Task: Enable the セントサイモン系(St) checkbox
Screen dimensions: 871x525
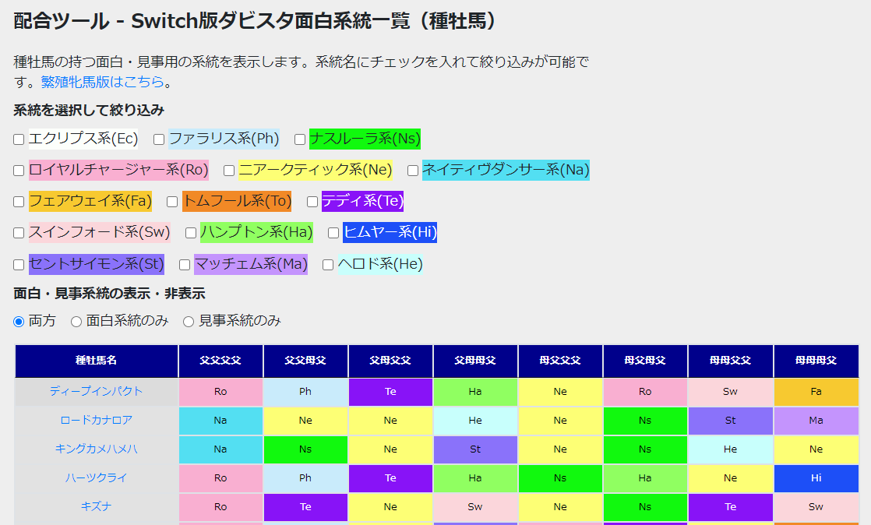Action: point(19,264)
